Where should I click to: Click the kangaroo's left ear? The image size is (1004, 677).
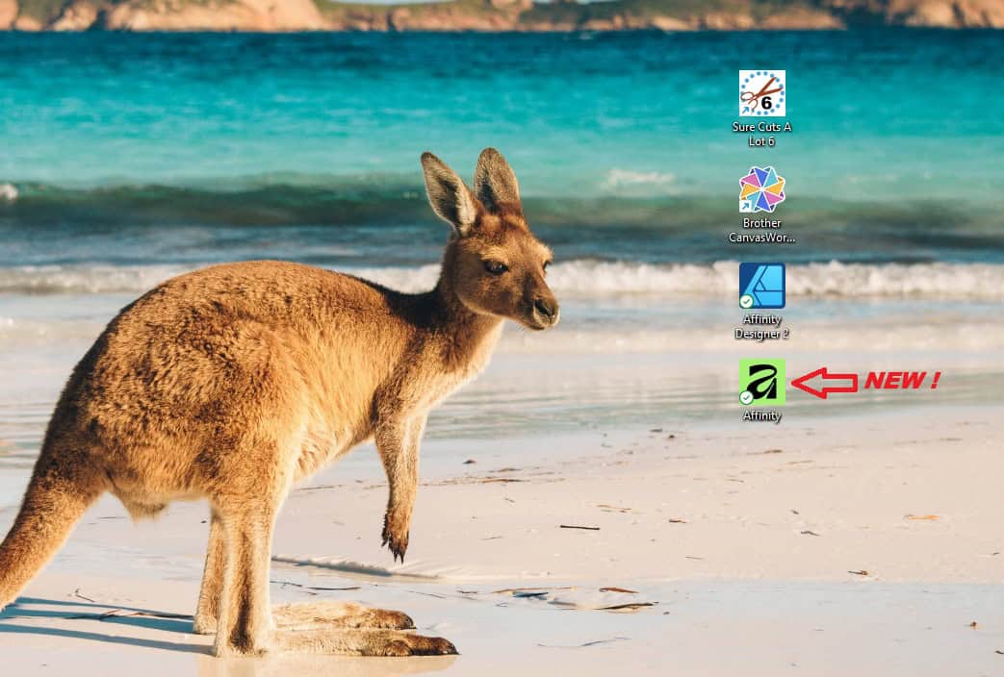tap(449, 190)
